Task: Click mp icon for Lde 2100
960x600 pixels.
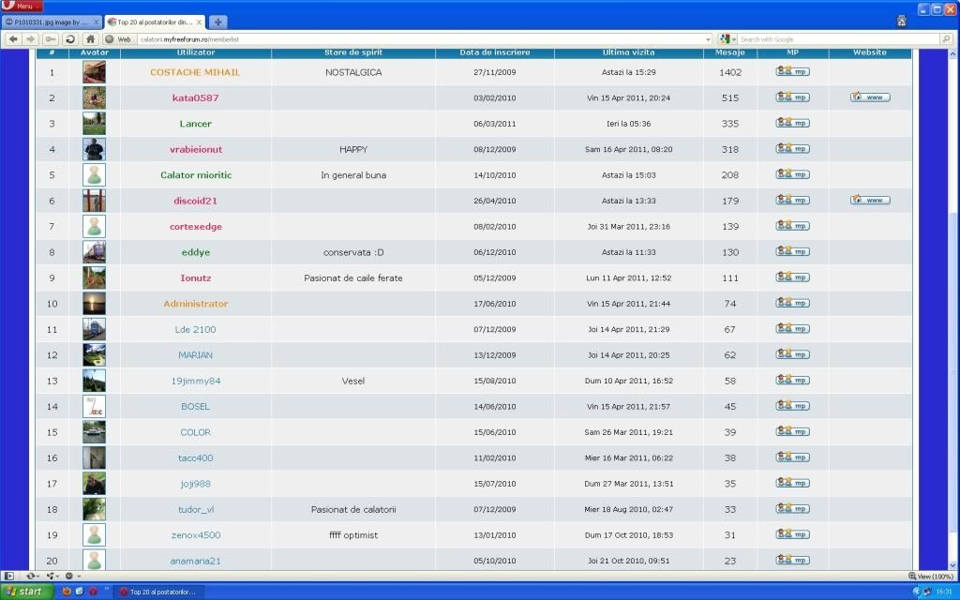Action: pos(793,329)
